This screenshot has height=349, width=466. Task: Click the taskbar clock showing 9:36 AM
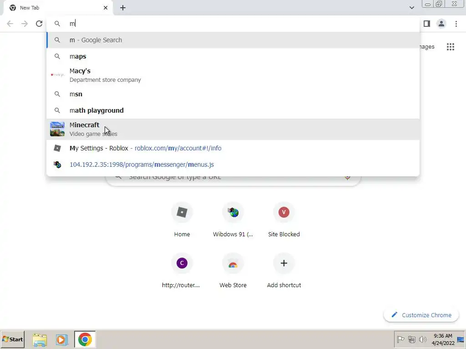click(443, 339)
